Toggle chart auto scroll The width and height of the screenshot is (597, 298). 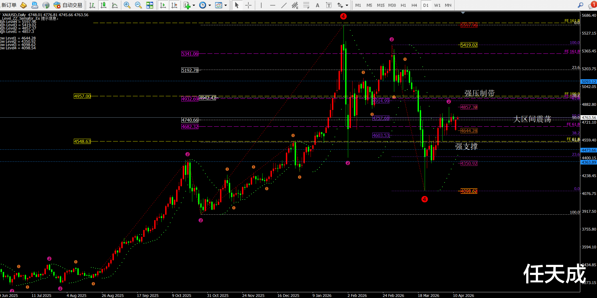(x=163, y=5)
